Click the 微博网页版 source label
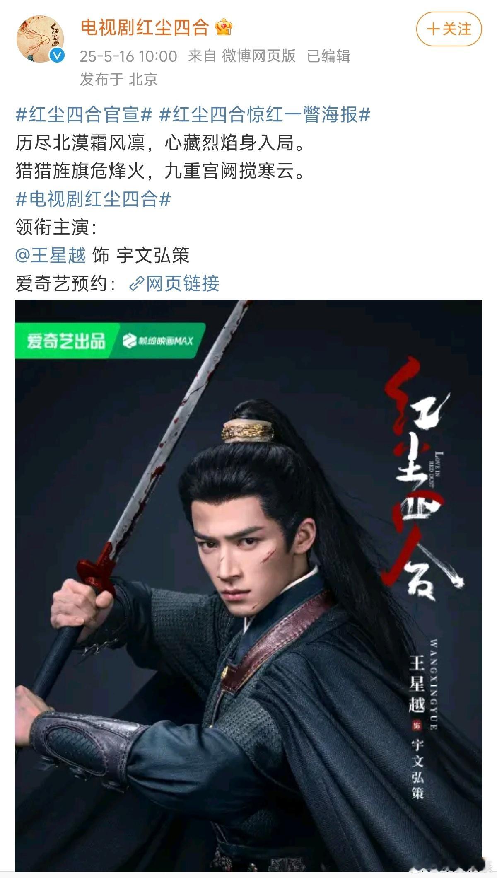The image size is (497, 878). click(259, 56)
